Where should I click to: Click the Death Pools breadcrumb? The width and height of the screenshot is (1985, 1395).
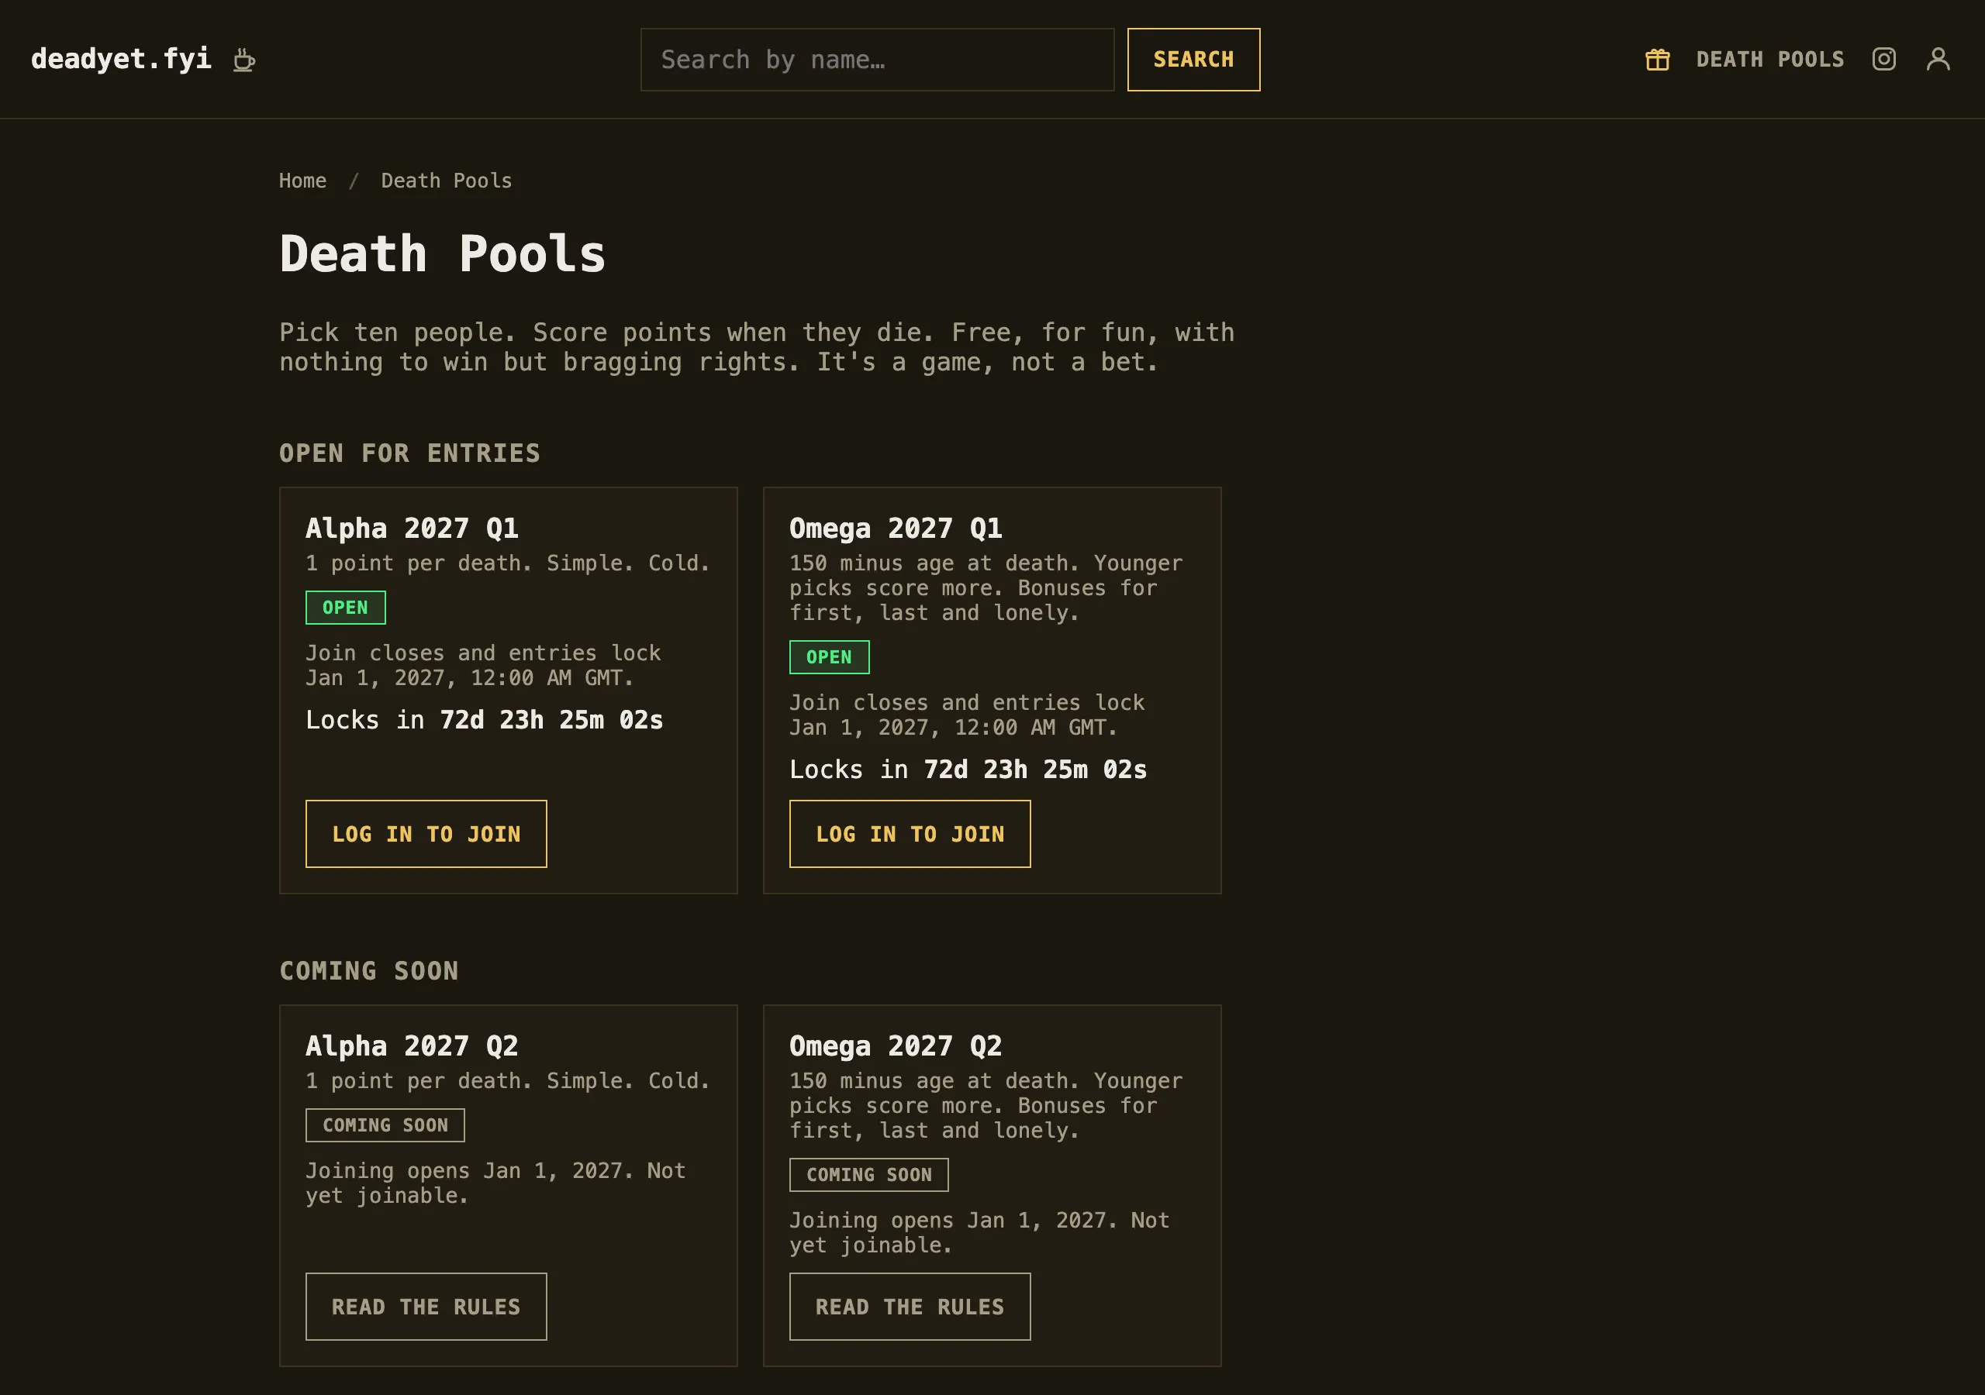click(x=446, y=181)
